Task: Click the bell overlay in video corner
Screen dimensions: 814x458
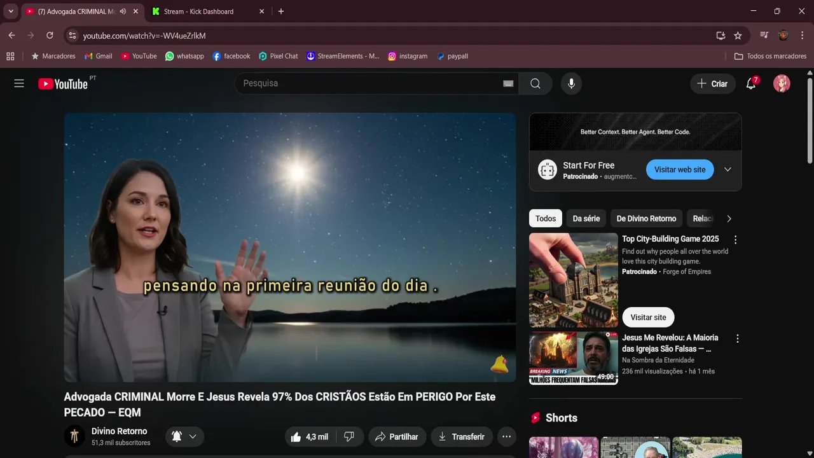Action: click(x=499, y=364)
